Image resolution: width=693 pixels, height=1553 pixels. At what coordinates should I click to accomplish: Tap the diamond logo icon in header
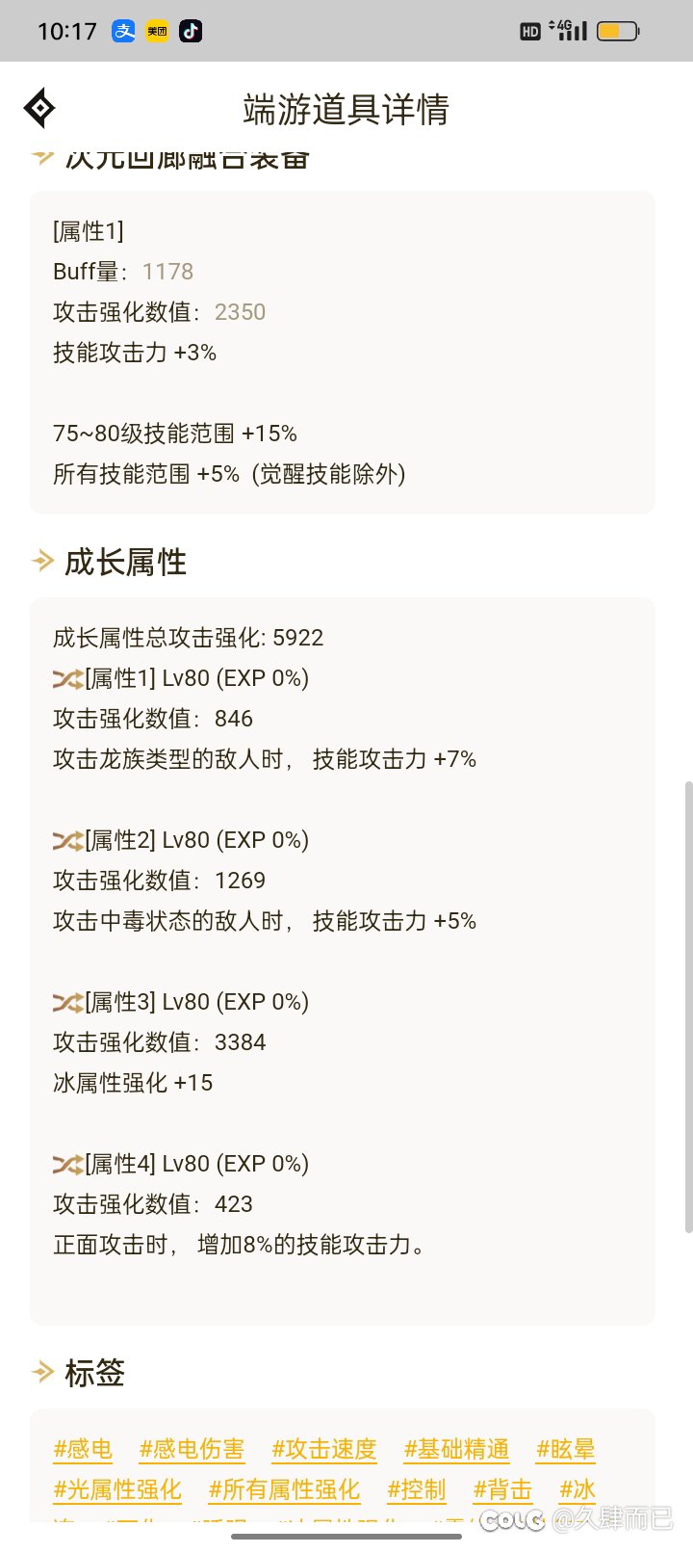pyautogui.click(x=39, y=109)
